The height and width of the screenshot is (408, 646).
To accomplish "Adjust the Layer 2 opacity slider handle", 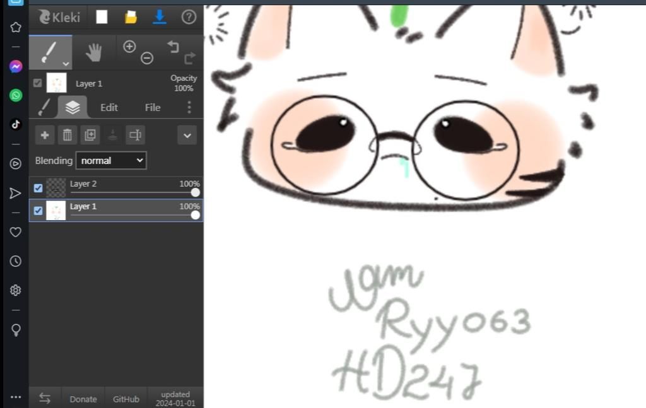I will pyautogui.click(x=196, y=192).
